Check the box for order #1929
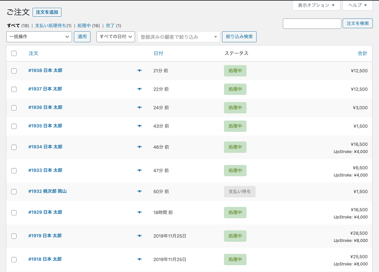The height and width of the screenshot is (272, 379). [x=14, y=213]
